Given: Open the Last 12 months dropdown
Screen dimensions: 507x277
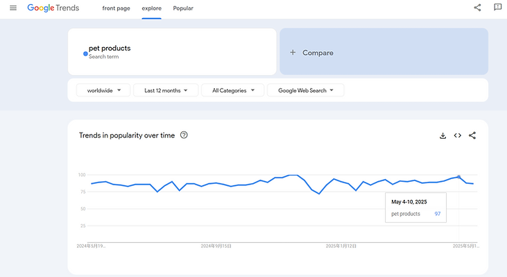Looking at the screenshot, I should (166, 90).
